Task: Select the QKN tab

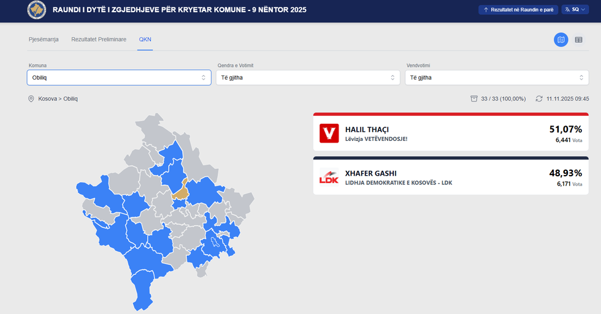Action: [145, 39]
